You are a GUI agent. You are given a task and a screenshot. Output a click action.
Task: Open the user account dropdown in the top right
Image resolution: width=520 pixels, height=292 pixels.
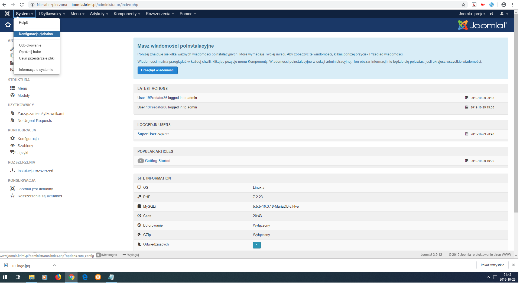[504, 14]
